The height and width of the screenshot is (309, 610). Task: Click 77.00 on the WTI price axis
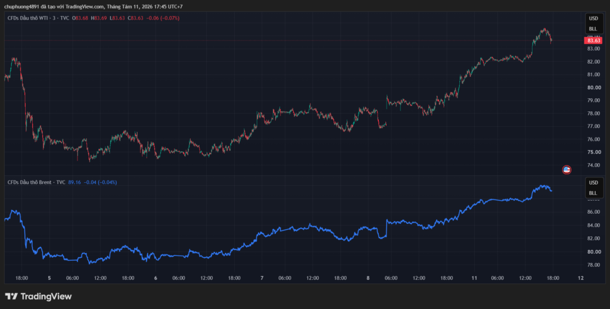coord(593,126)
